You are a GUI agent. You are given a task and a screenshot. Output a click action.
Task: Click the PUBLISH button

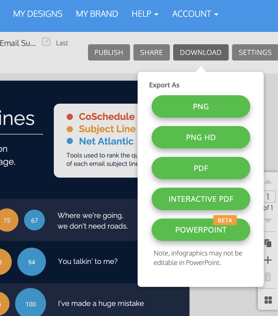point(109,52)
